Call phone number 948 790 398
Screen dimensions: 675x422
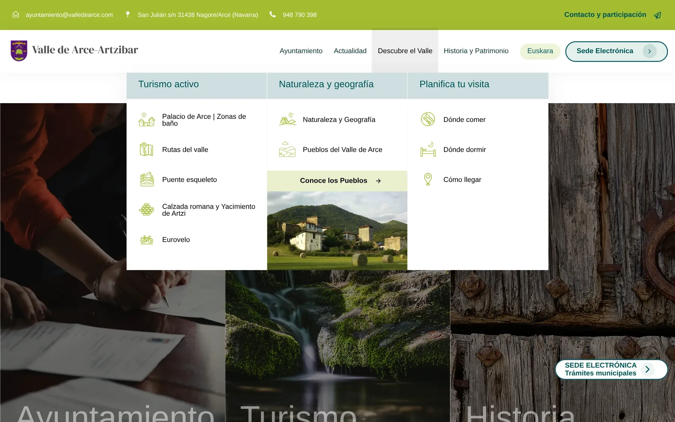tap(300, 15)
